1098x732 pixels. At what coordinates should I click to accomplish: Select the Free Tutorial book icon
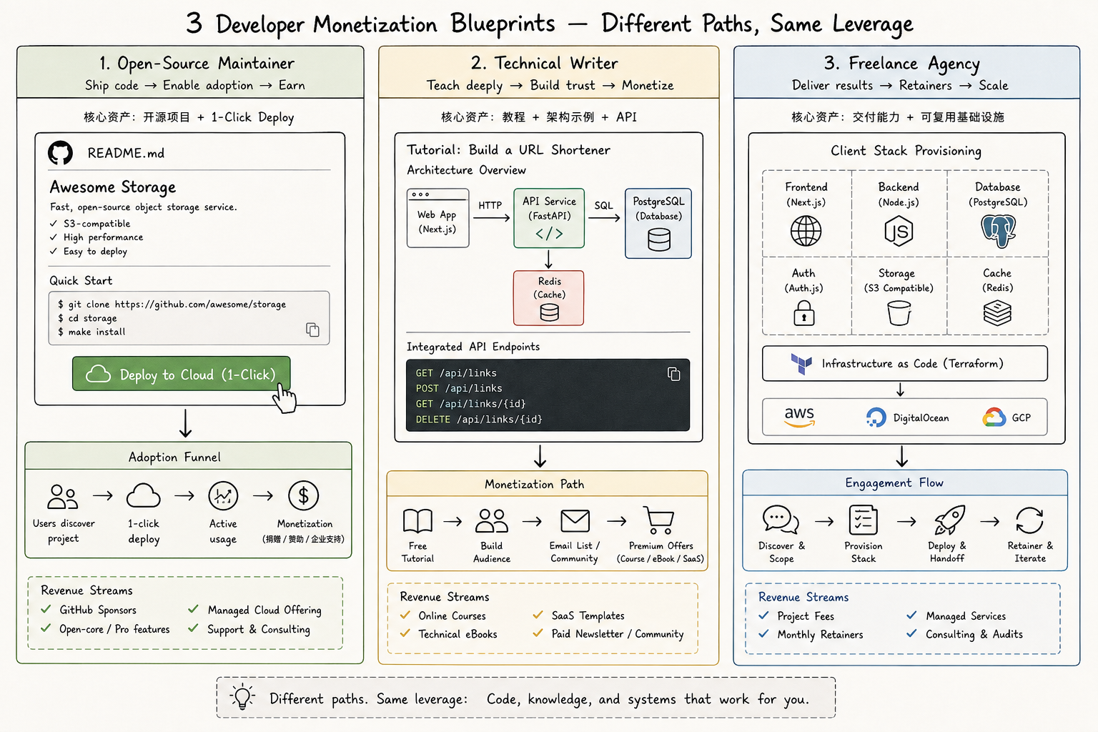[417, 521]
